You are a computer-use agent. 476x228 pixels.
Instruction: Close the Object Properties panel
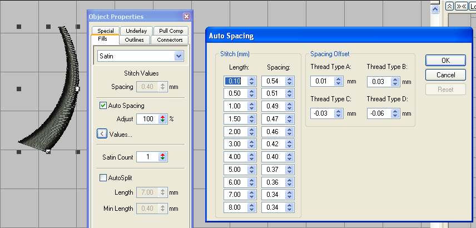pyautogui.click(x=186, y=17)
